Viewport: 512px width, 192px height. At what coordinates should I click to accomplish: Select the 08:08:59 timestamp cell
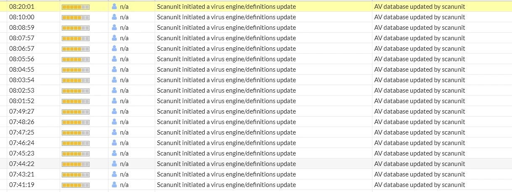pos(33,28)
